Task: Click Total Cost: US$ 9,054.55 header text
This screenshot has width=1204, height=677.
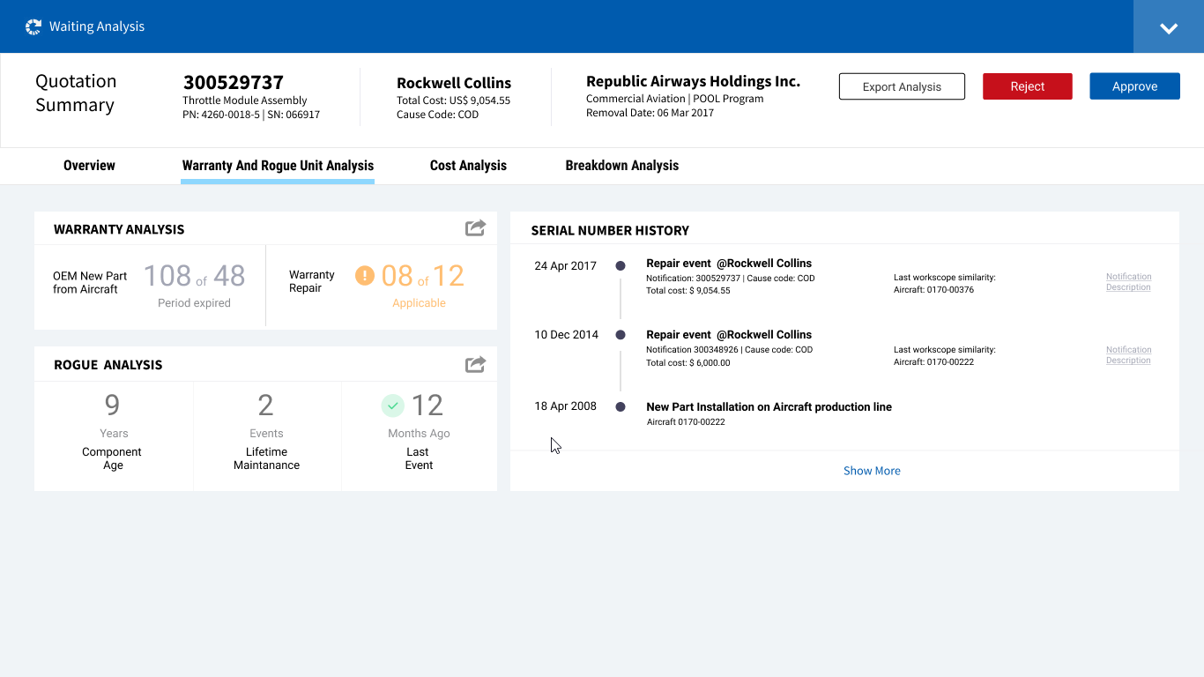Action: 453,100
